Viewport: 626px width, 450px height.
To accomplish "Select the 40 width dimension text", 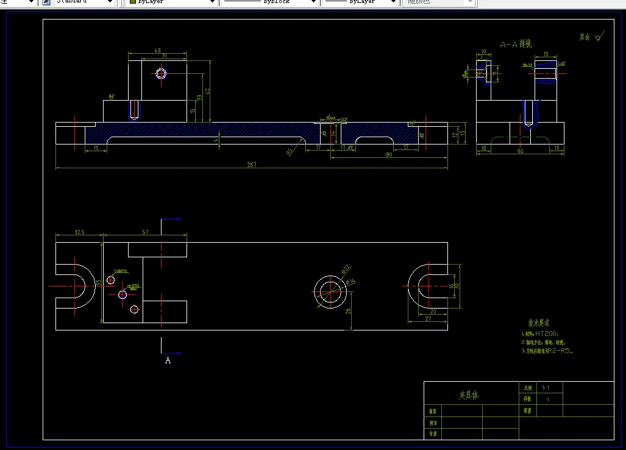I will click(x=157, y=51).
